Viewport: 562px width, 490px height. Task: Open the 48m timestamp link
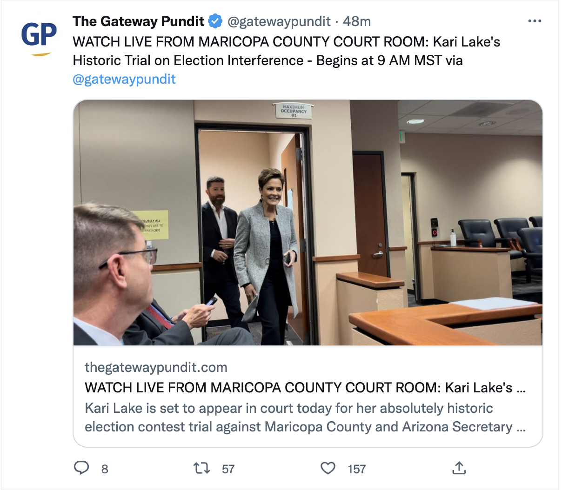[x=357, y=21]
